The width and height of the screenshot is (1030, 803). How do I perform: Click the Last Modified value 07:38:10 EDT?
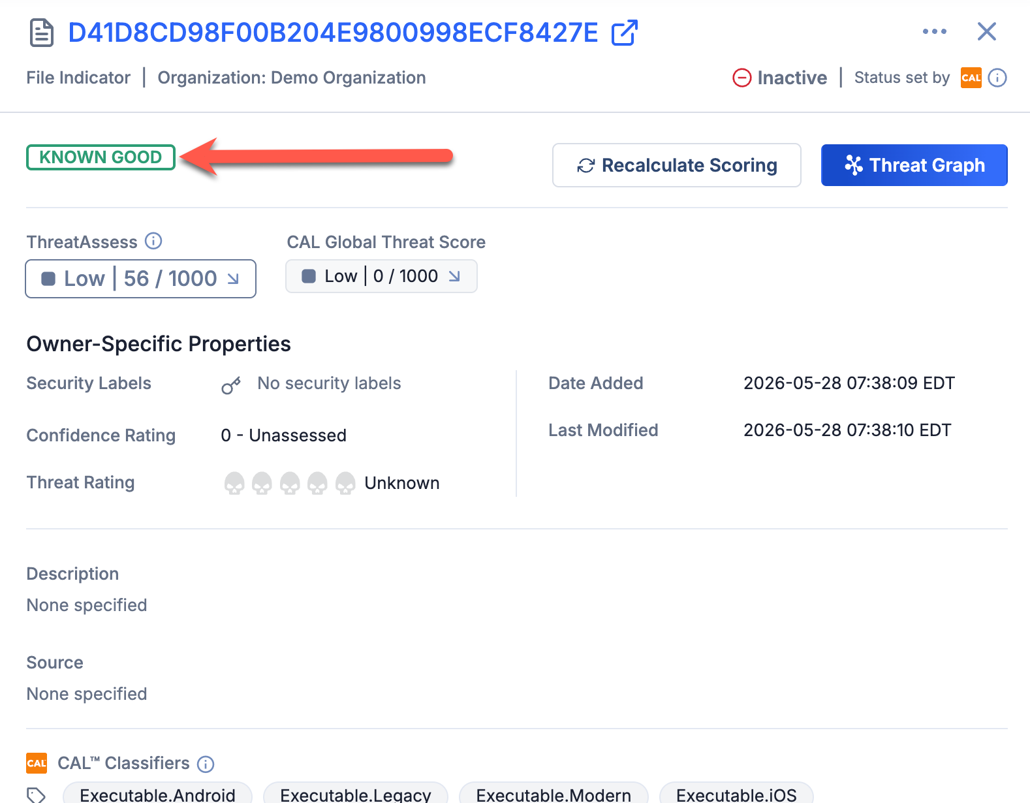(x=847, y=430)
